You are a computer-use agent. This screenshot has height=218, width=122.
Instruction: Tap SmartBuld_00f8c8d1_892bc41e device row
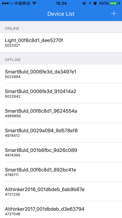click(61, 172)
